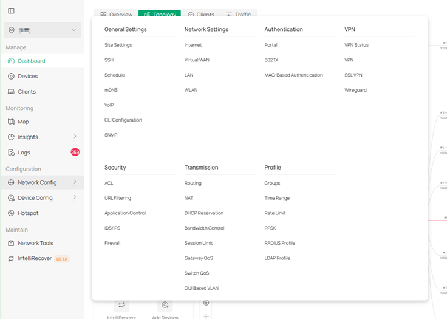
Task: Open the Hotspot menu item
Action: 43,213
